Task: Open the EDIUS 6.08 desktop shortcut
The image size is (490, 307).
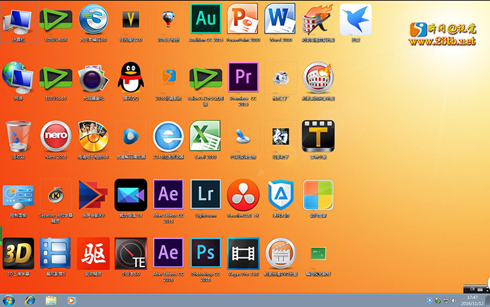Action: point(56,20)
